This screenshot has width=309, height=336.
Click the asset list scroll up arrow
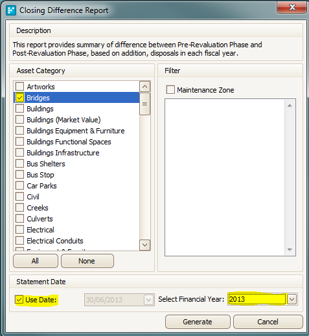(x=144, y=87)
